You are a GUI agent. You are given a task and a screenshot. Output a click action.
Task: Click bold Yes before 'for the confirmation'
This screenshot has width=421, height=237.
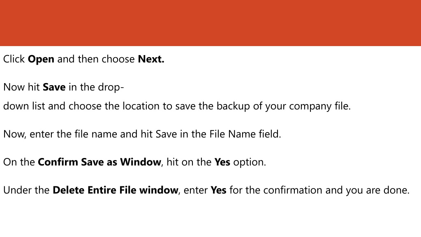[218, 190]
